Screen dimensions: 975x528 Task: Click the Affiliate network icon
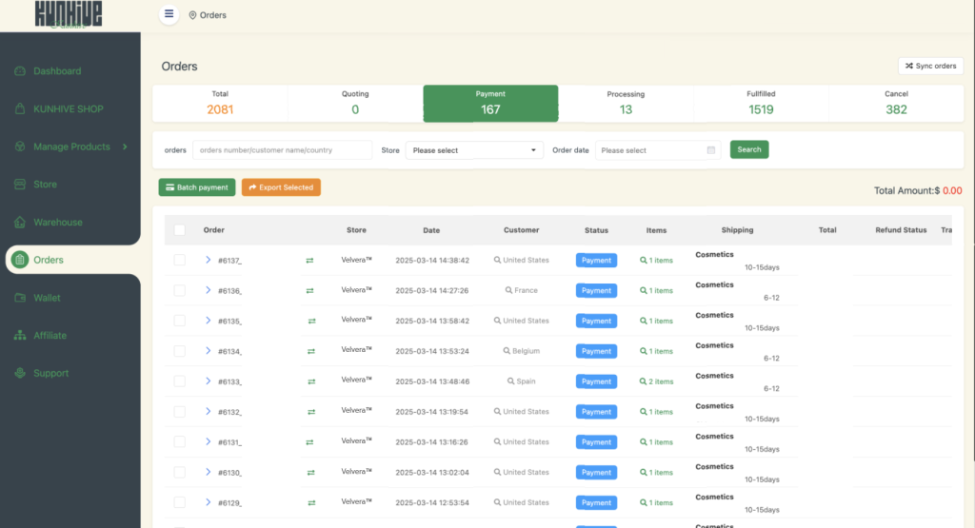(x=20, y=336)
